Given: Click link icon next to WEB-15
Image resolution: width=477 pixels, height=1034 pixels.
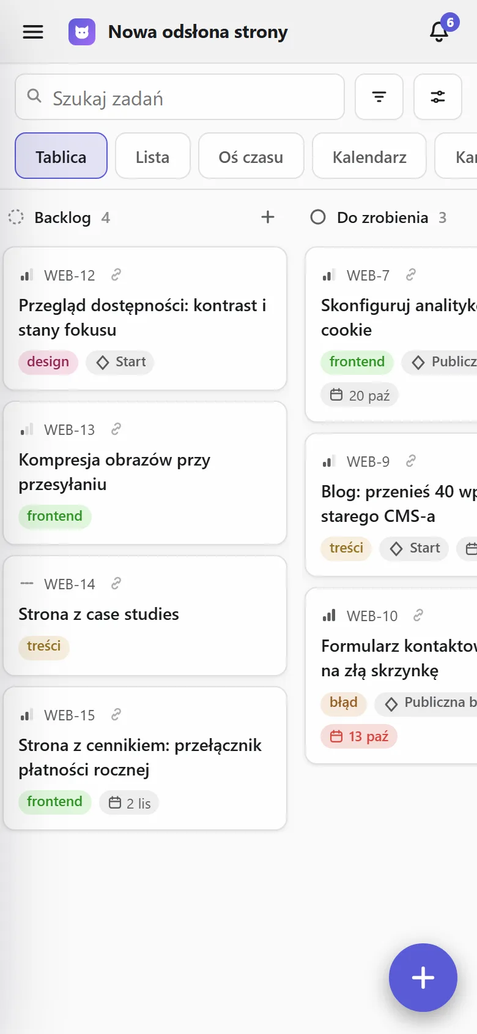Looking at the screenshot, I should [x=116, y=714].
